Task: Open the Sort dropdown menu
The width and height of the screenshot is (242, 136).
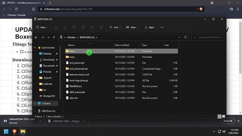Action: pos(115,27)
